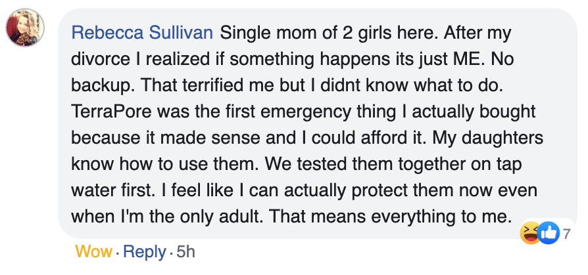Open the reaction count showing 7
Image resolution: width=588 pixels, height=275 pixels.
coord(566,232)
